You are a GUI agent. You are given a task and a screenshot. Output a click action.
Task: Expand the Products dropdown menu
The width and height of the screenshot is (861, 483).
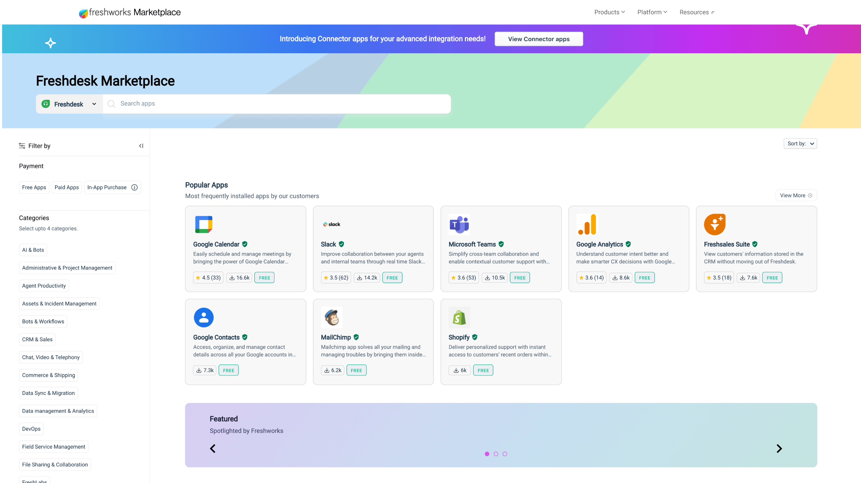pyautogui.click(x=609, y=12)
